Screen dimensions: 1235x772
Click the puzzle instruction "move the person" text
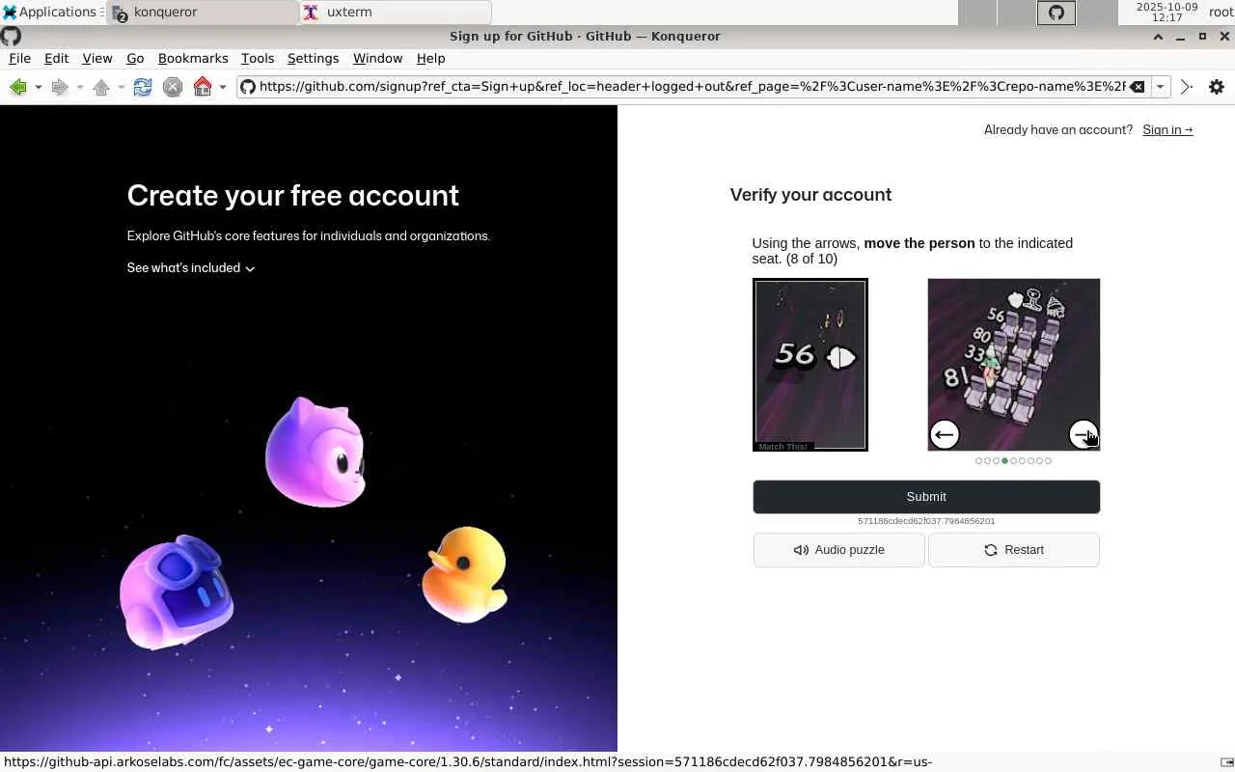tap(919, 243)
